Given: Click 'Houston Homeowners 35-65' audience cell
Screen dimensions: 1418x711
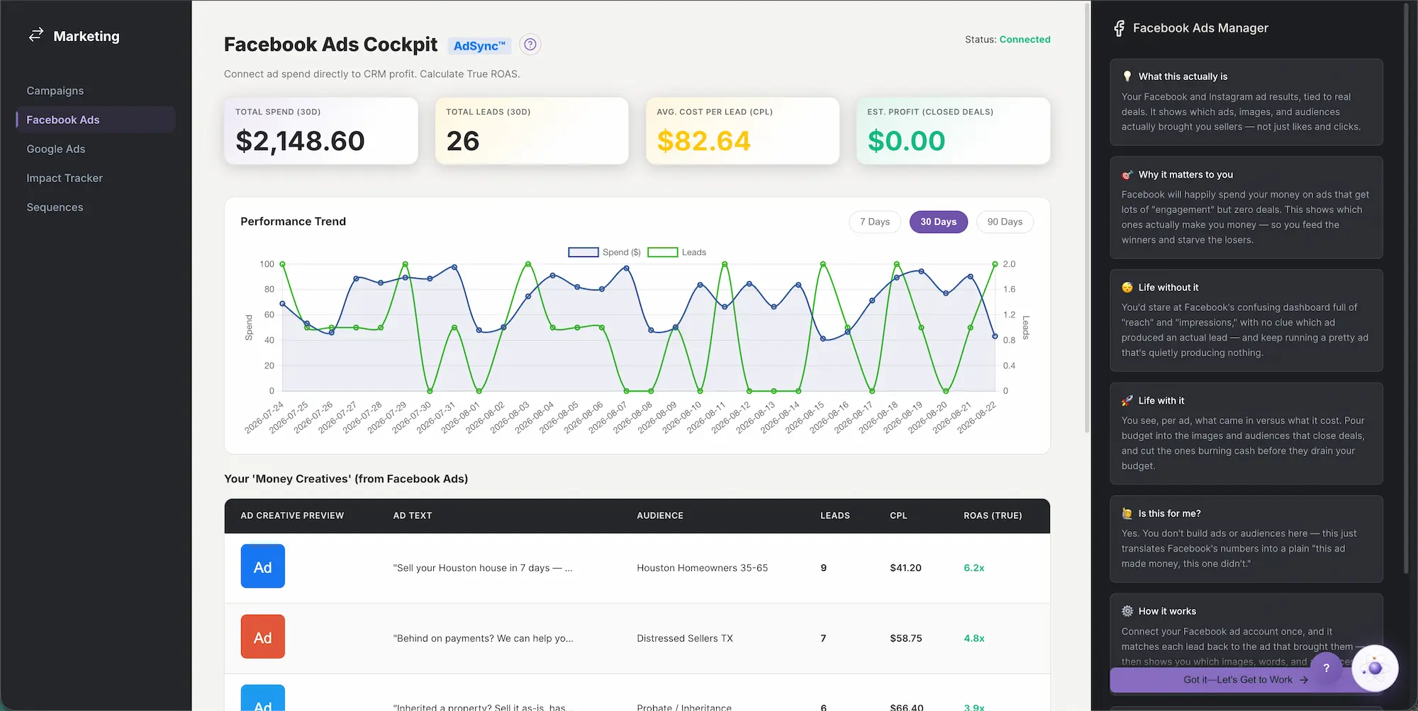Looking at the screenshot, I should [x=702, y=568].
